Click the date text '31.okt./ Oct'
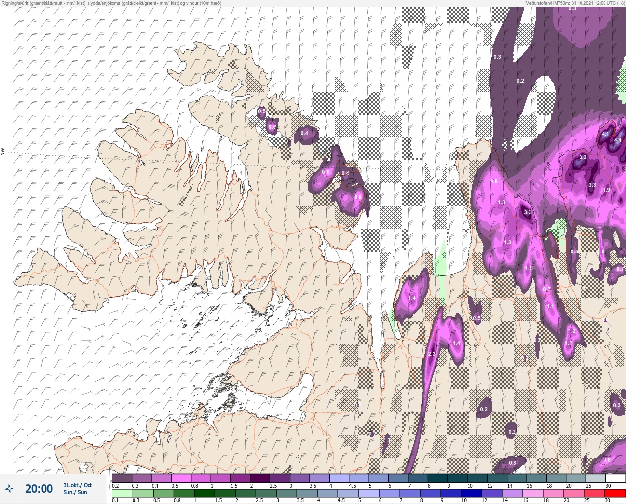The height and width of the screenshot is (504, 626). click(x=77, y=485)
